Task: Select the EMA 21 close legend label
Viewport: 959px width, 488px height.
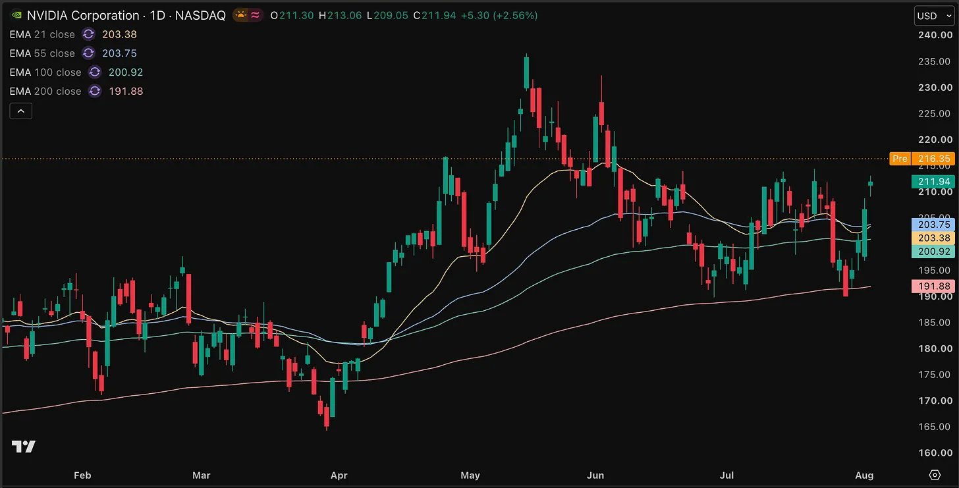Action: click(x=42, y=34)
